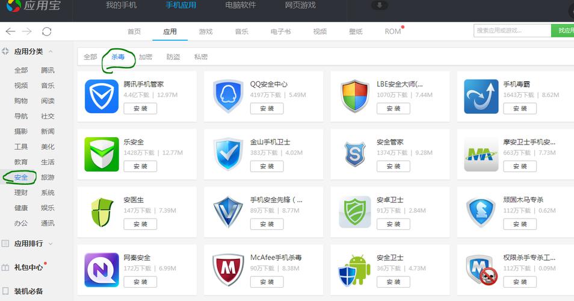This screenshot has height=301, width=574.
Task: Open the 安卓卫士 green shield icon
Action: pyautogui.click(x=355, y=212)
